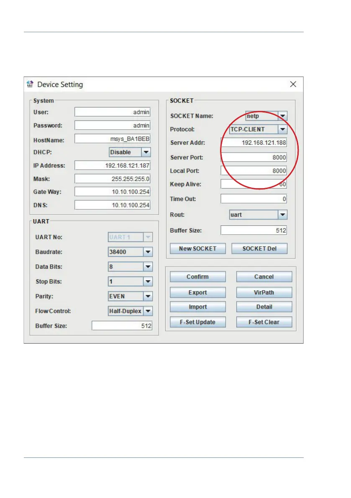351x498 pixels.
Task: Open the Flow Control dropdown
Action: click(x=147, y=311)
